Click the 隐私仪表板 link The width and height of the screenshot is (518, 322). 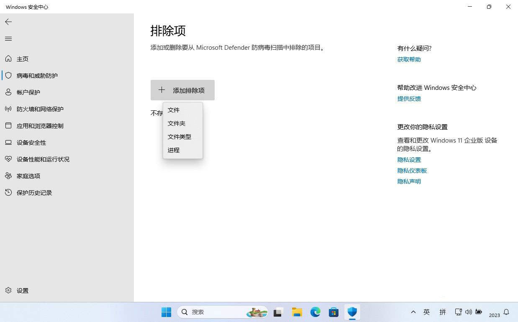click(412, 171)
